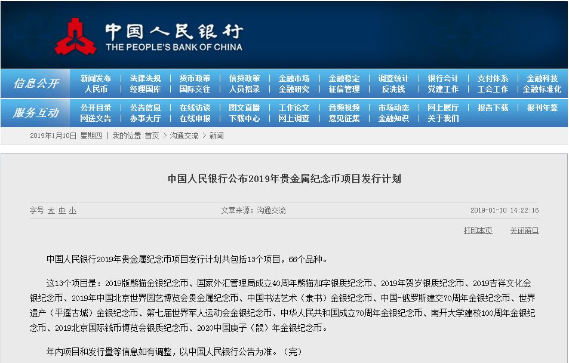Click 文章来源：沟通交流 text

[x=253, y=210]
